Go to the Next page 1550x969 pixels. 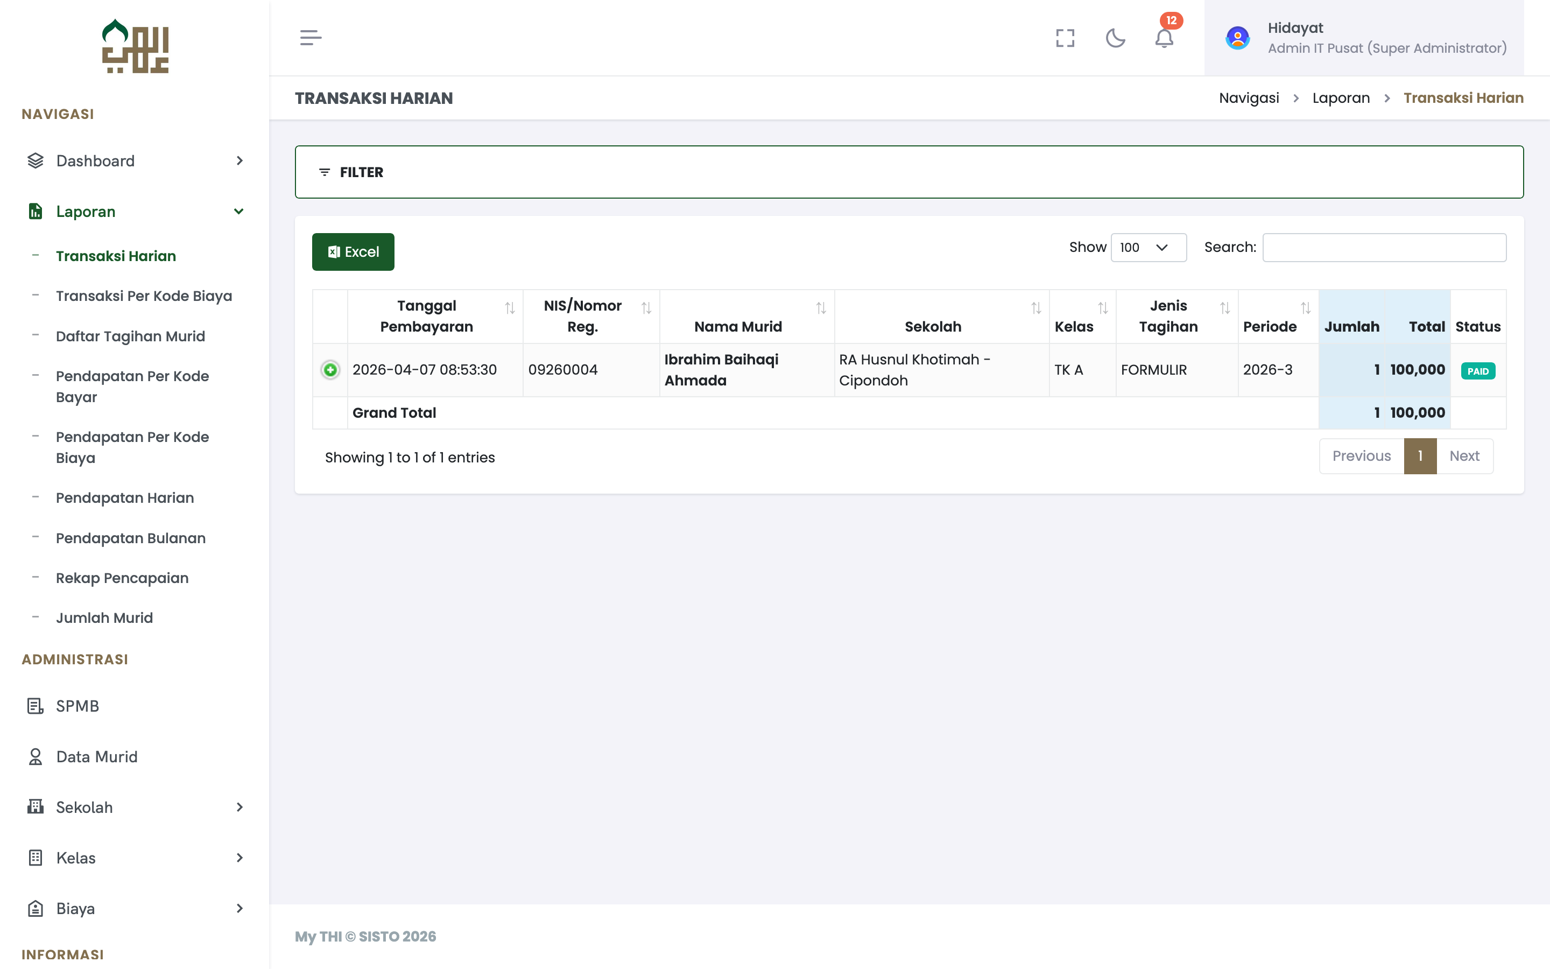1465,455
